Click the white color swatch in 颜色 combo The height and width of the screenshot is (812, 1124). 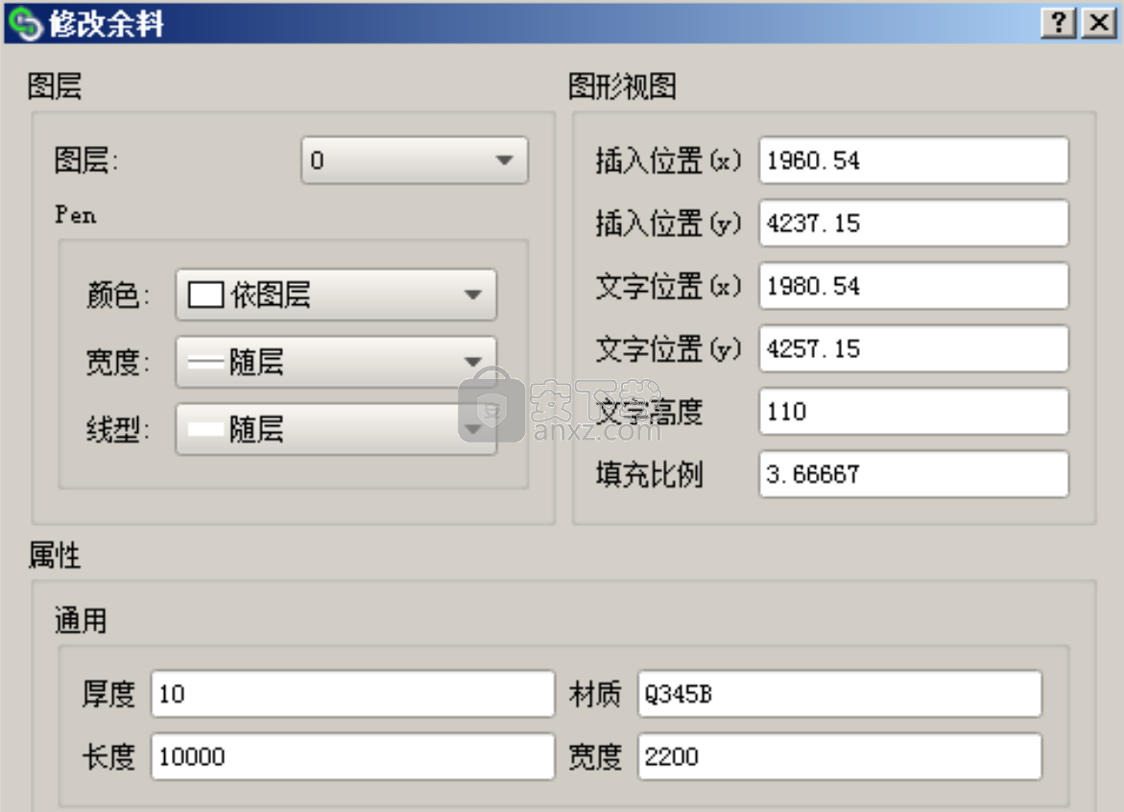click(x=205, y=295)
